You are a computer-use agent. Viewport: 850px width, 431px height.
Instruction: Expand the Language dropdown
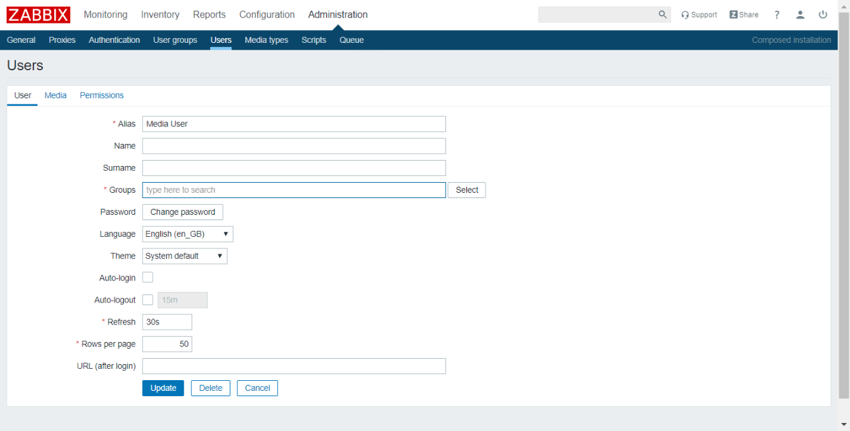pos(188,234)
